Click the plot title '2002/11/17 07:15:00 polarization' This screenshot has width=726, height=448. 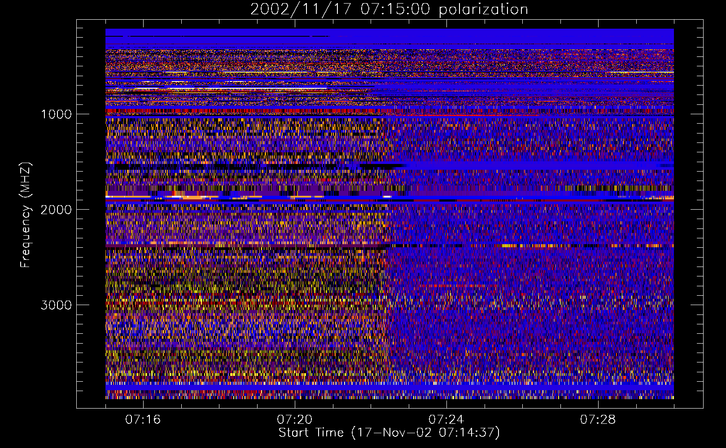pyautogui.click(x=389, y=9)
